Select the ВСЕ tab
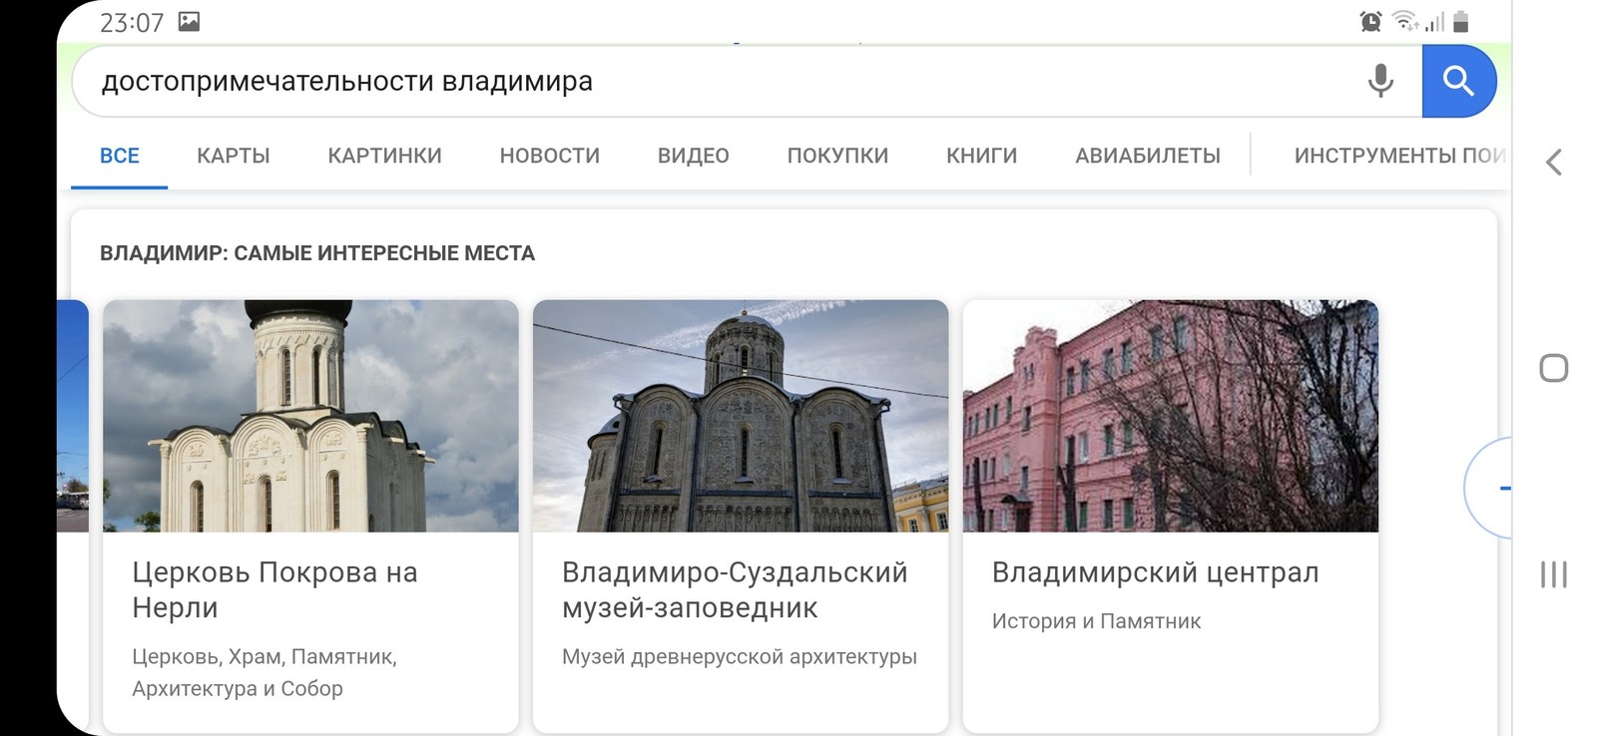Screen dimensions: 1597x736 pos(120,156)
